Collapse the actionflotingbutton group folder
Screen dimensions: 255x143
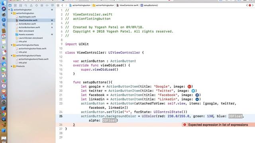point(12,13)
